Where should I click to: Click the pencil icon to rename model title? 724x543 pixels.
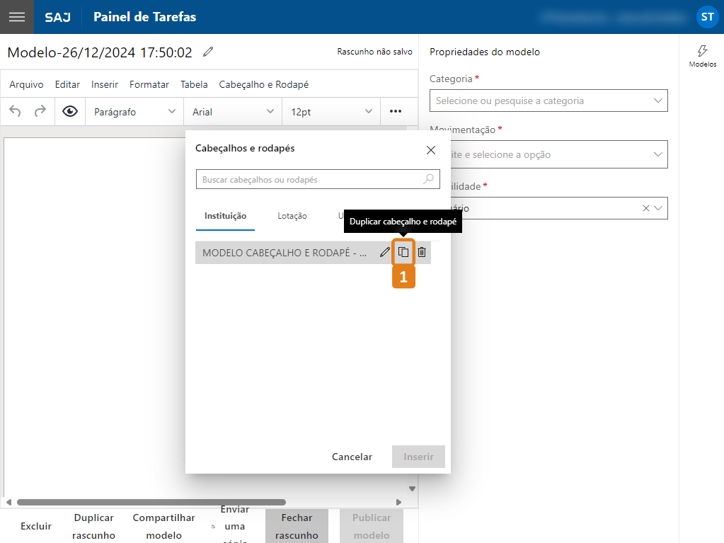click(207, 52)
